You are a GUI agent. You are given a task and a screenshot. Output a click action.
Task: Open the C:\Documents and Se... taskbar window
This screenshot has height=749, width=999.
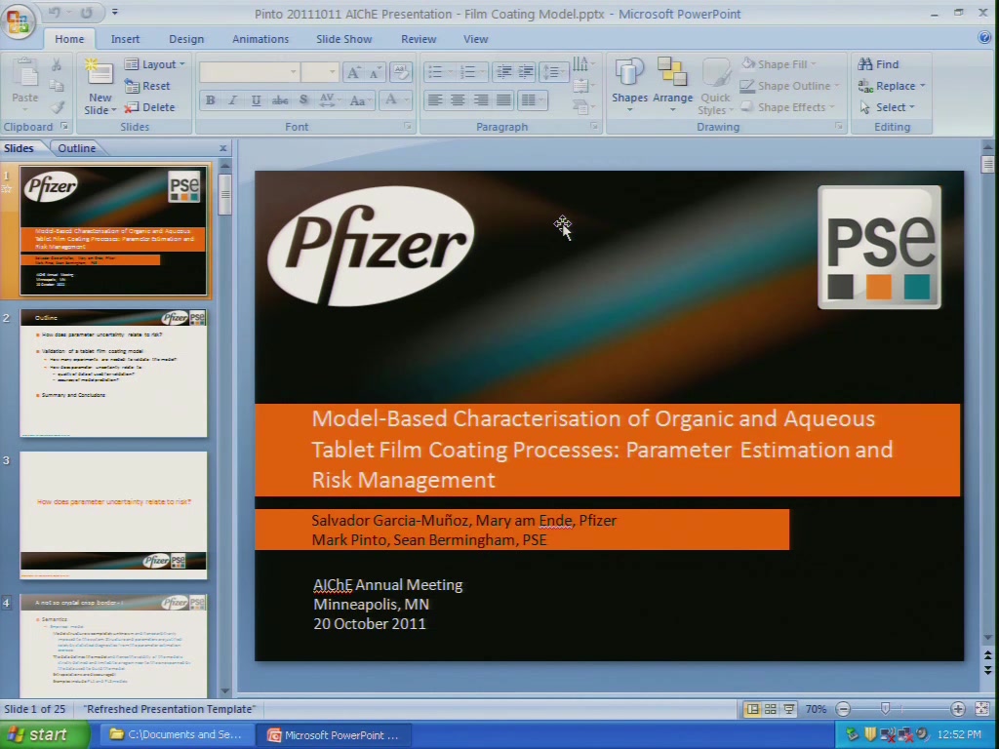(176, 735)
